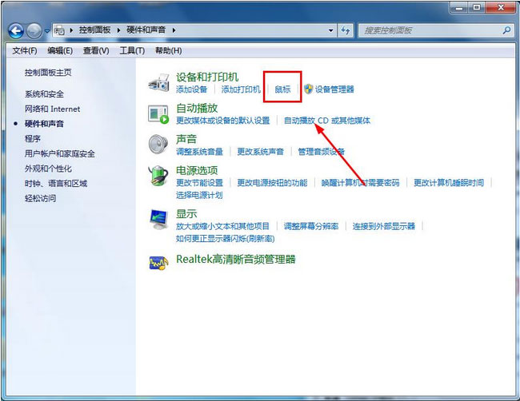Open the 电源选项 heading
520x401 pixels.
coord(197,170)
